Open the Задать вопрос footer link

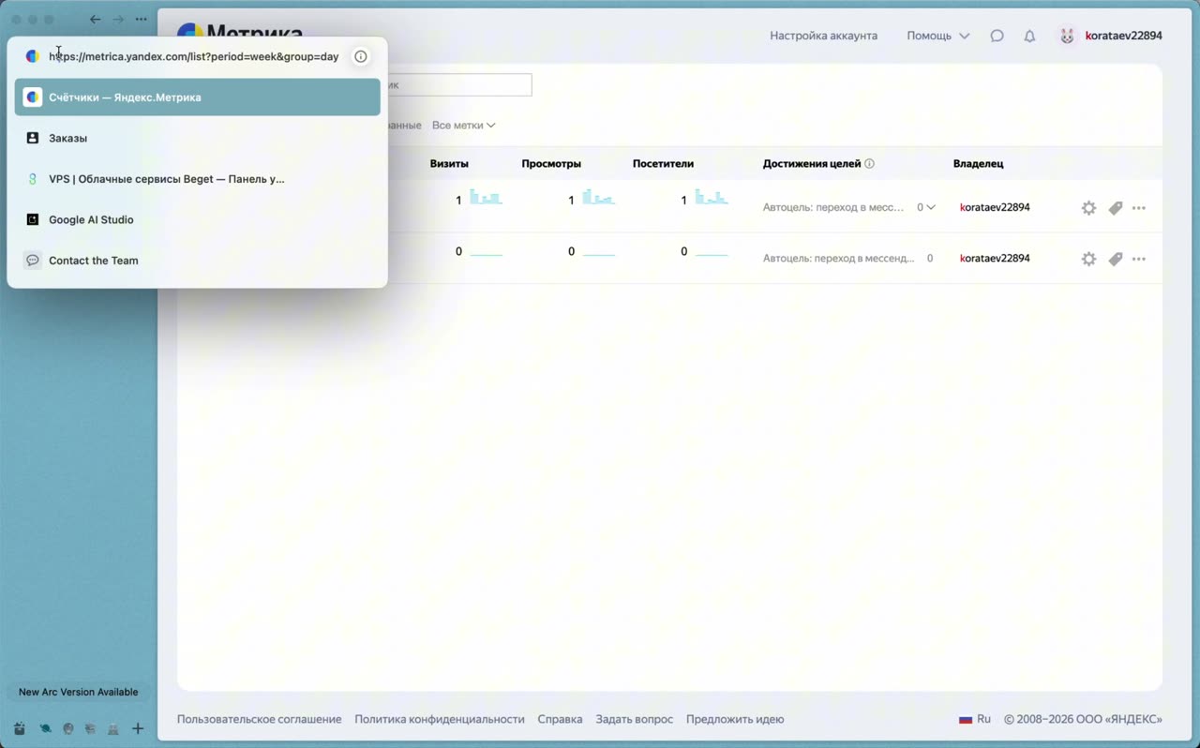coord(634,719)
